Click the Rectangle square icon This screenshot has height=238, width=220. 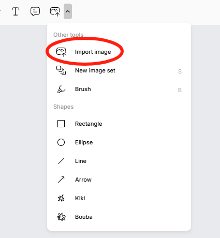click(x=61, y=124)
